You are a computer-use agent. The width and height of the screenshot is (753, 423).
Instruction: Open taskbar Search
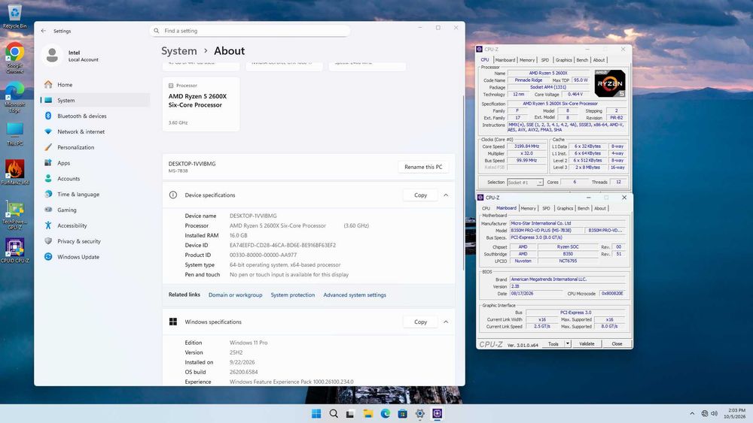[334, 414]
